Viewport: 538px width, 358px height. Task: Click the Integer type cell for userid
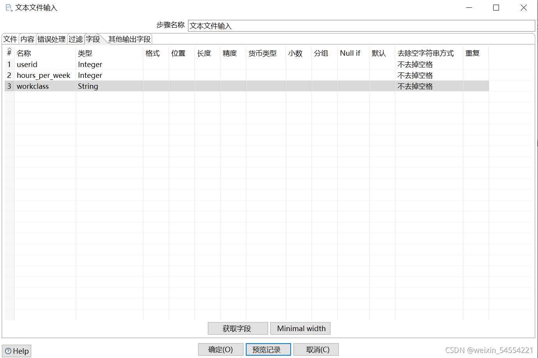(109, 64)
